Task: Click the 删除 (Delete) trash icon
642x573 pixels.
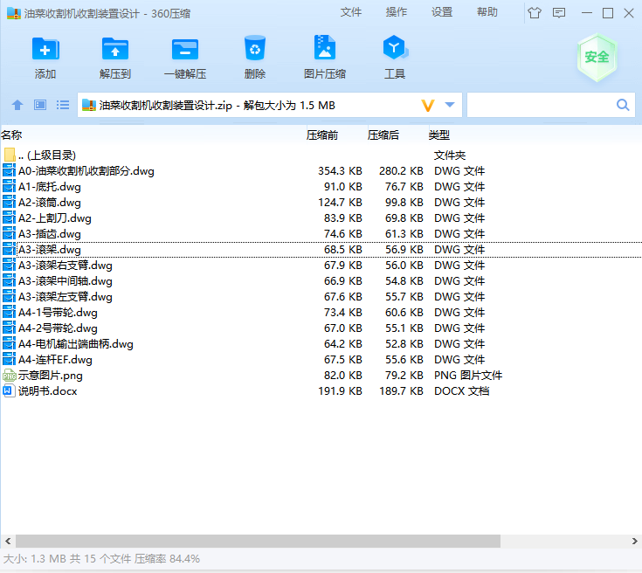Action: (x=255, y=48)
